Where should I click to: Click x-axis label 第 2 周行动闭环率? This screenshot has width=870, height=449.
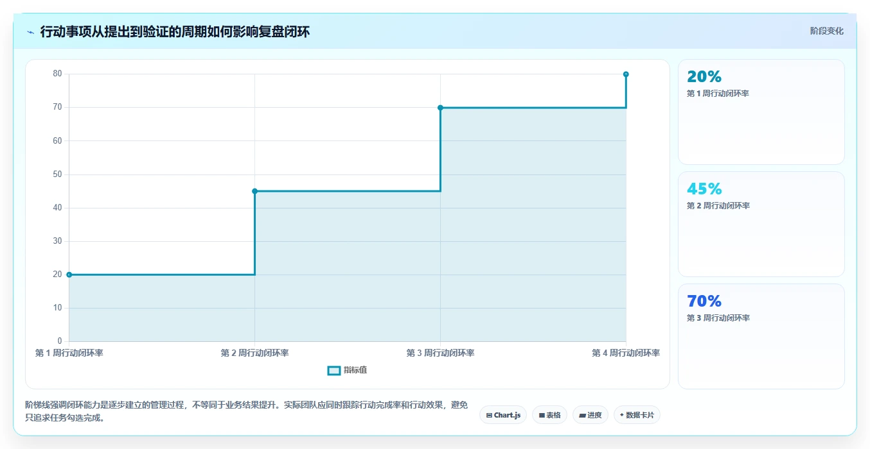[254, 353]
